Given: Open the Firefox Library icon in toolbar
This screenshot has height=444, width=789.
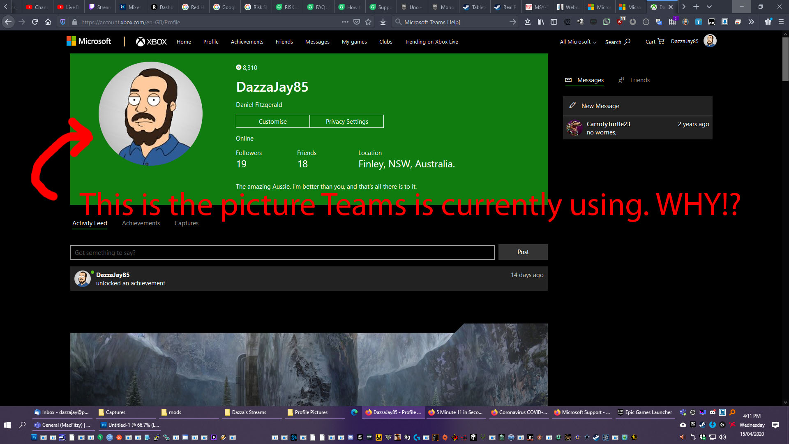Looking at the screenshot, I should [x=540, y=22].
